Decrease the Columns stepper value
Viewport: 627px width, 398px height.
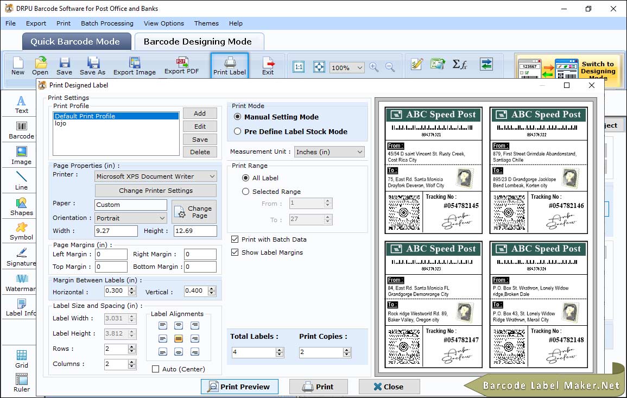(x=132, y=367)
